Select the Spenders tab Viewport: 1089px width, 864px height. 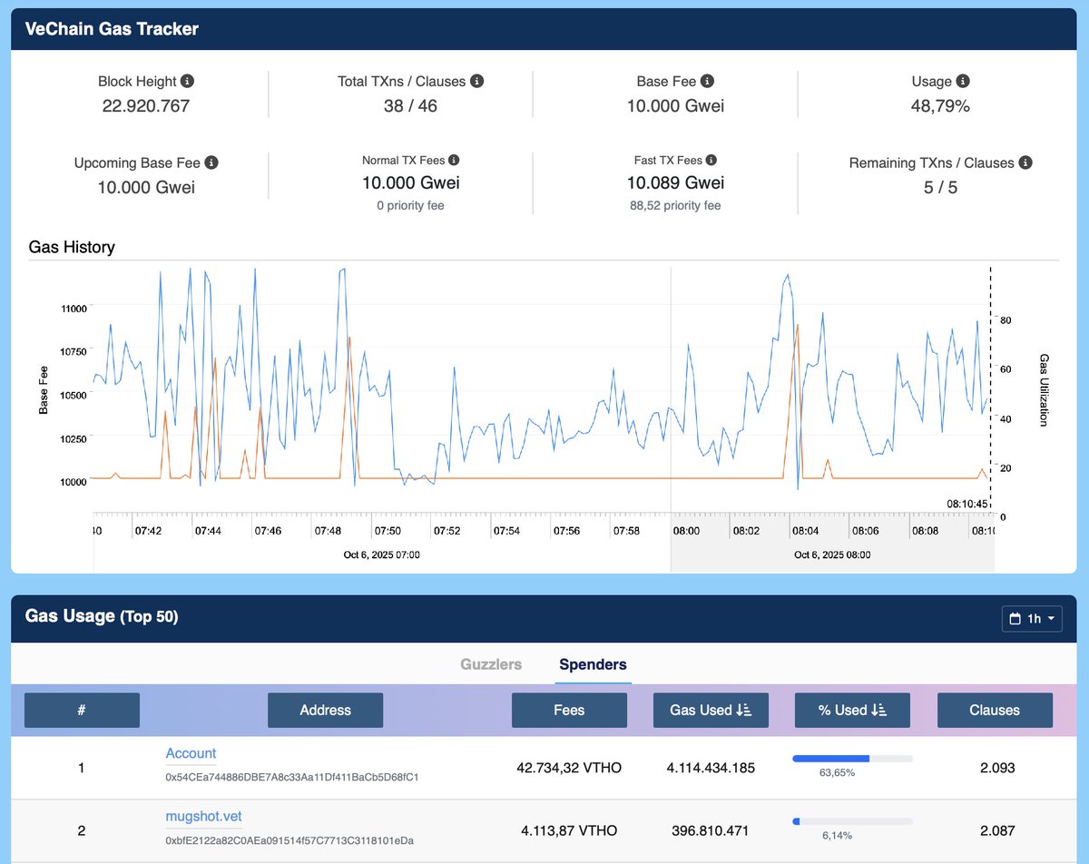tap(593, 664)
